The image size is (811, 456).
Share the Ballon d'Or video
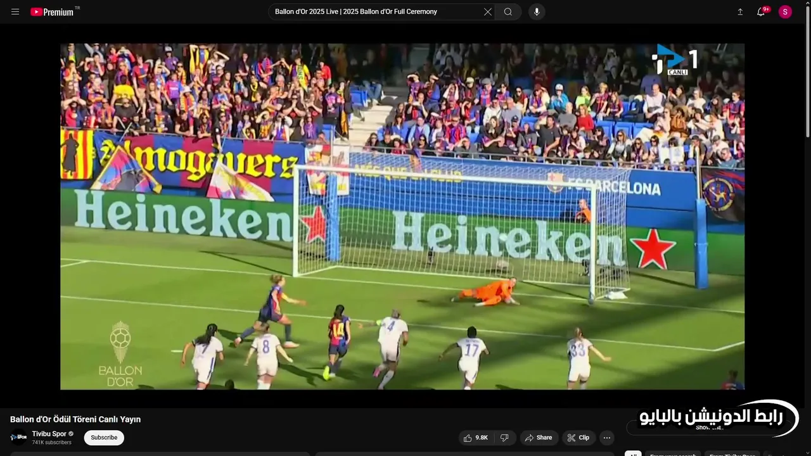539,438
